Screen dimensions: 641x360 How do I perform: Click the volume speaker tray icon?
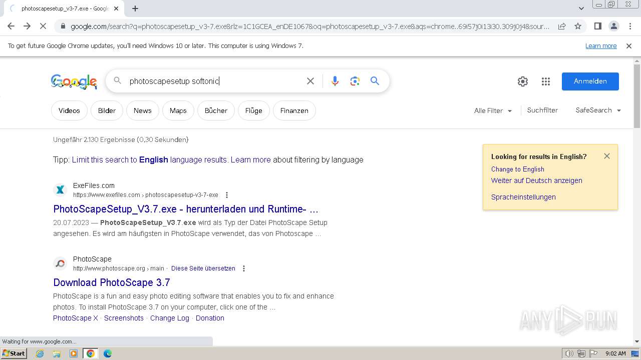(569, 353)
